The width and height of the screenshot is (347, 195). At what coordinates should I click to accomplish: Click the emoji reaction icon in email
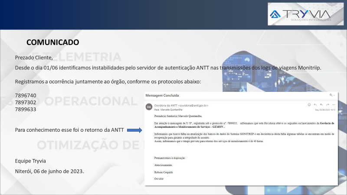point(309,105)
